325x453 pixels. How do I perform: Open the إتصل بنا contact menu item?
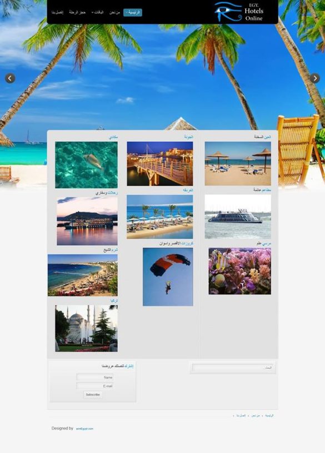click(x=58, y=12)
